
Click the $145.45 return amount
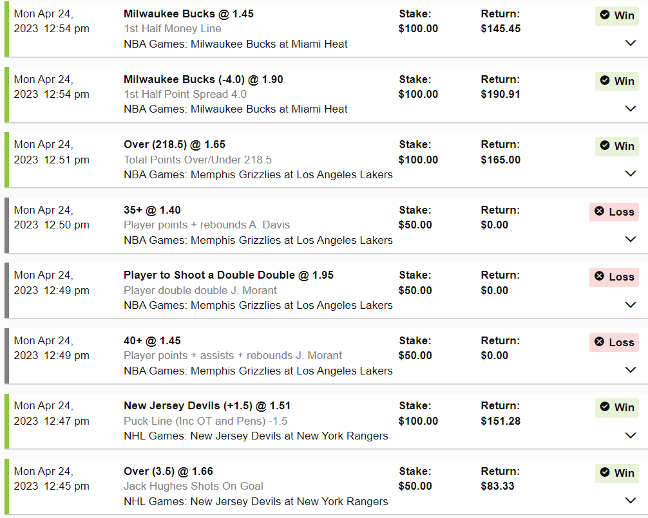pyautogui.click(x=500, y=28)
